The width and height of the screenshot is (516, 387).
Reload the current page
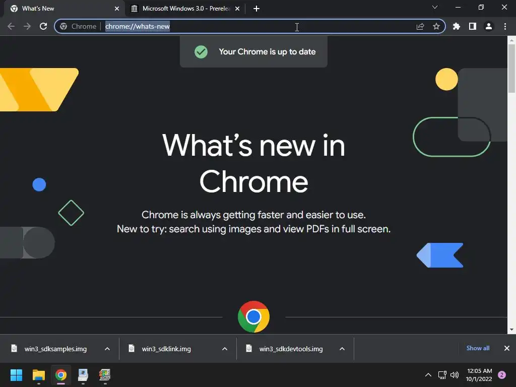[43, 26]
